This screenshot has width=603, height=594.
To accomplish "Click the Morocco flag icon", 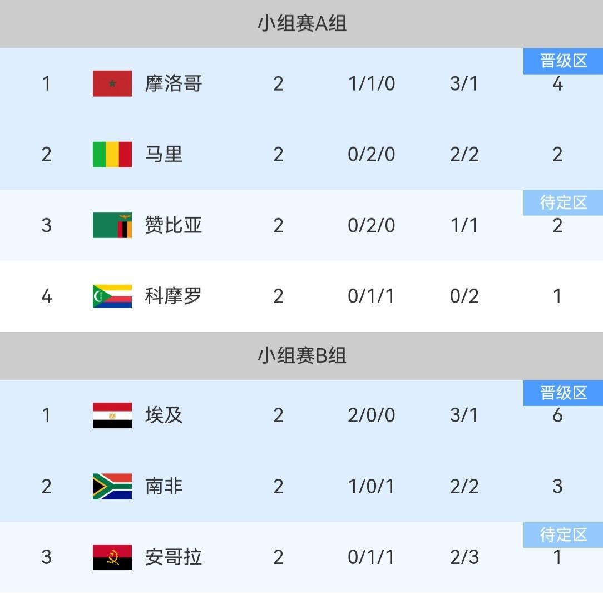I will click(x=112, y=83).
